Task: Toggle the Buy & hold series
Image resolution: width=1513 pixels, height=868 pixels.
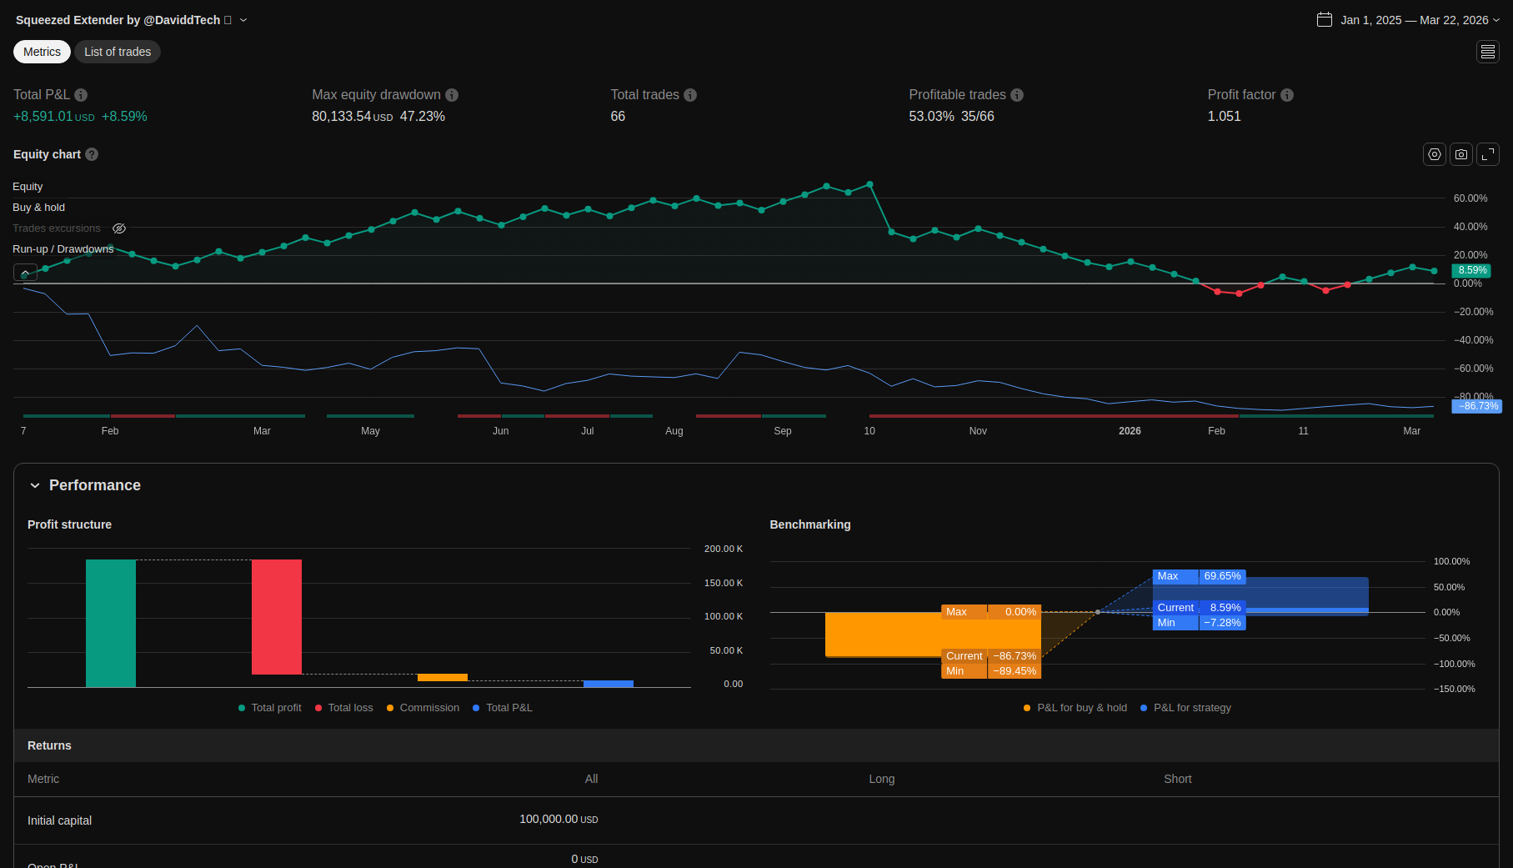Action: click(x=38, y=208)
